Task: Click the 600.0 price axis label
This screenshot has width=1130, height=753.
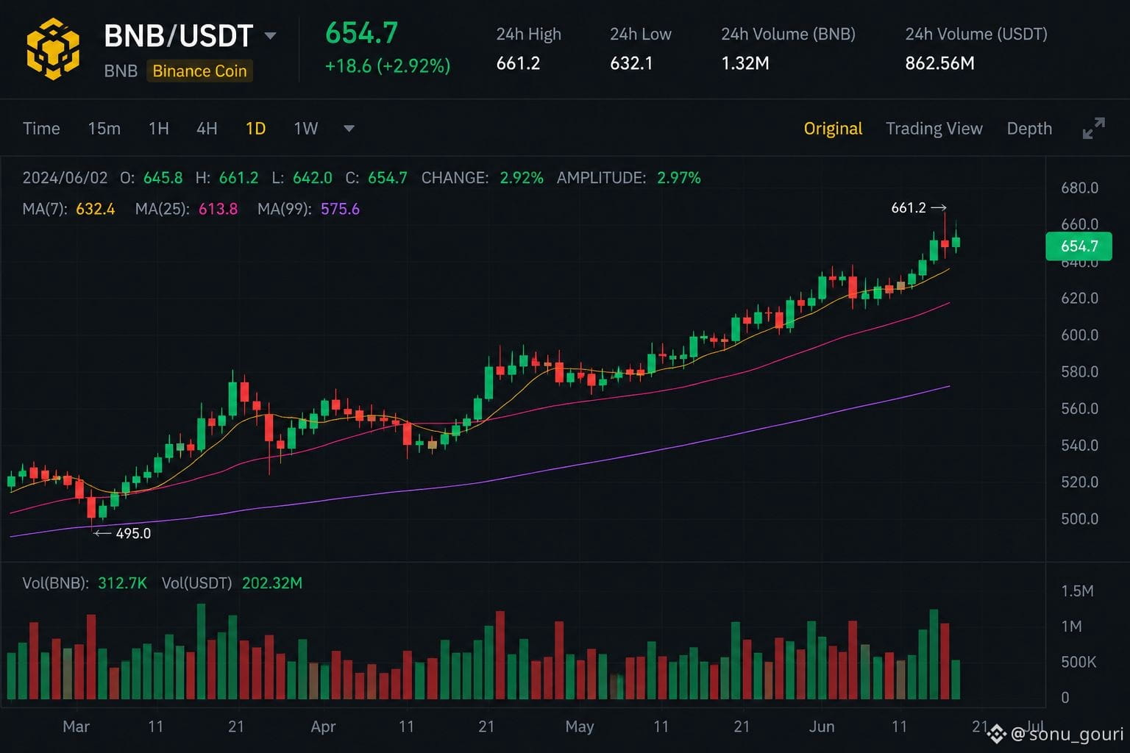Action: (1079, 335)
